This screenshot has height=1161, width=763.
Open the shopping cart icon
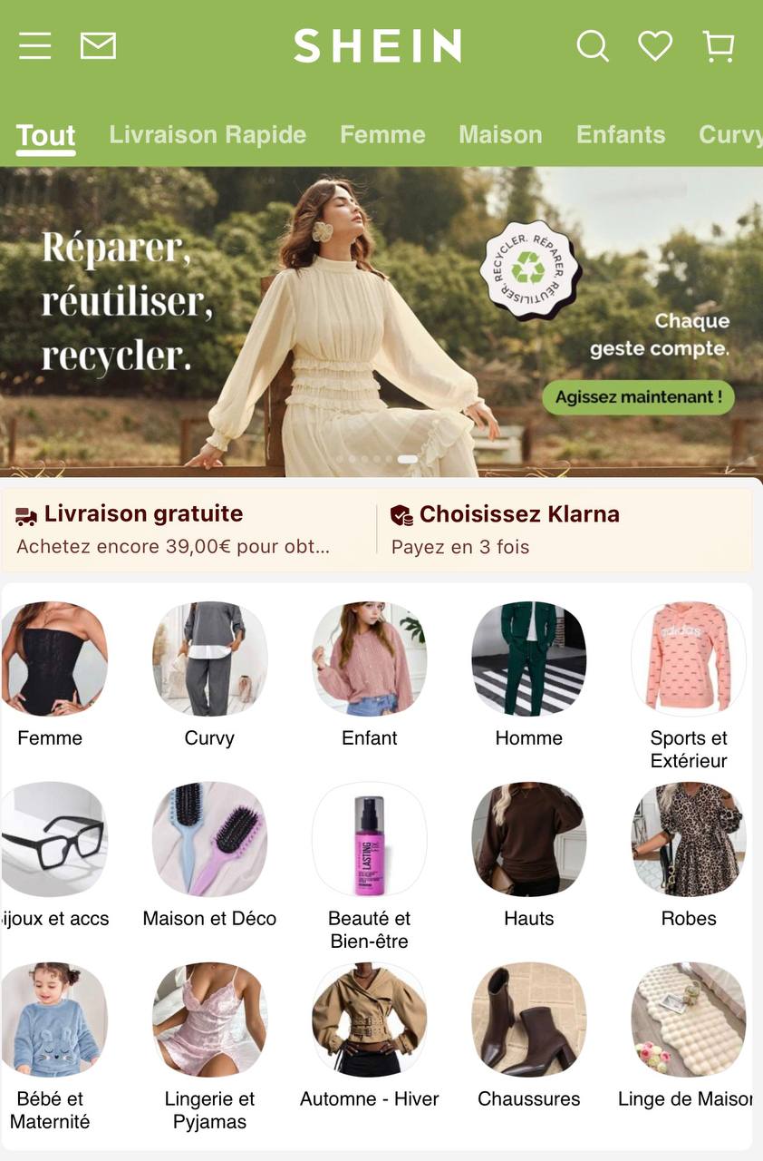(719, 46)
